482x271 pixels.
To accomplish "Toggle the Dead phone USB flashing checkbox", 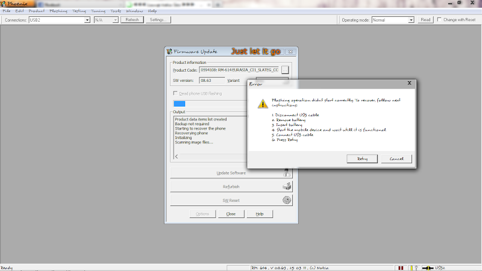I will point(175,93).
